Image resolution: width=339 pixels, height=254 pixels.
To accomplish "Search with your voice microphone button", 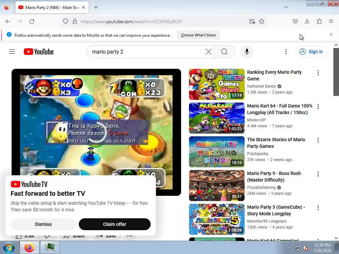I will 247,52.
